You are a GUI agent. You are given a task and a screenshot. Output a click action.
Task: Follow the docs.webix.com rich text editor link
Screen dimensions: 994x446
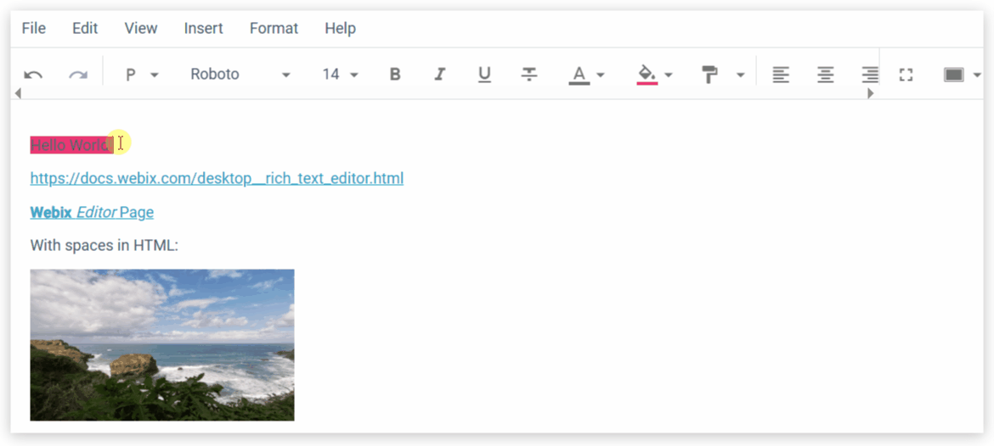(217, 178)
